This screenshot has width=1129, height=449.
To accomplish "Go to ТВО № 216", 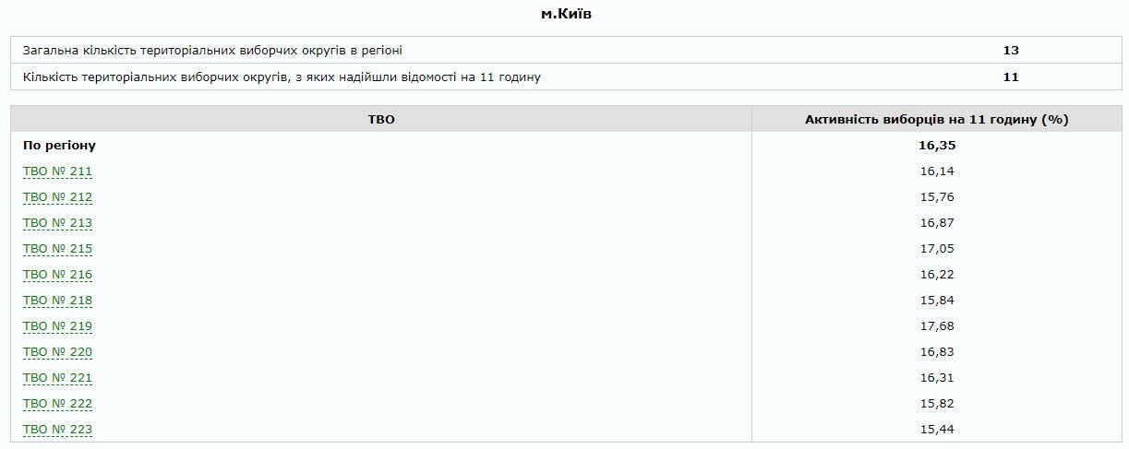I will pos(57,275).
